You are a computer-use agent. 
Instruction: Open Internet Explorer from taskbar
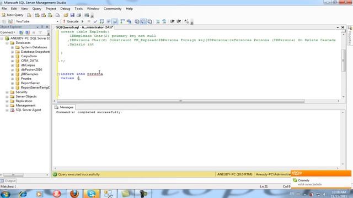click(x=23, y=194)
